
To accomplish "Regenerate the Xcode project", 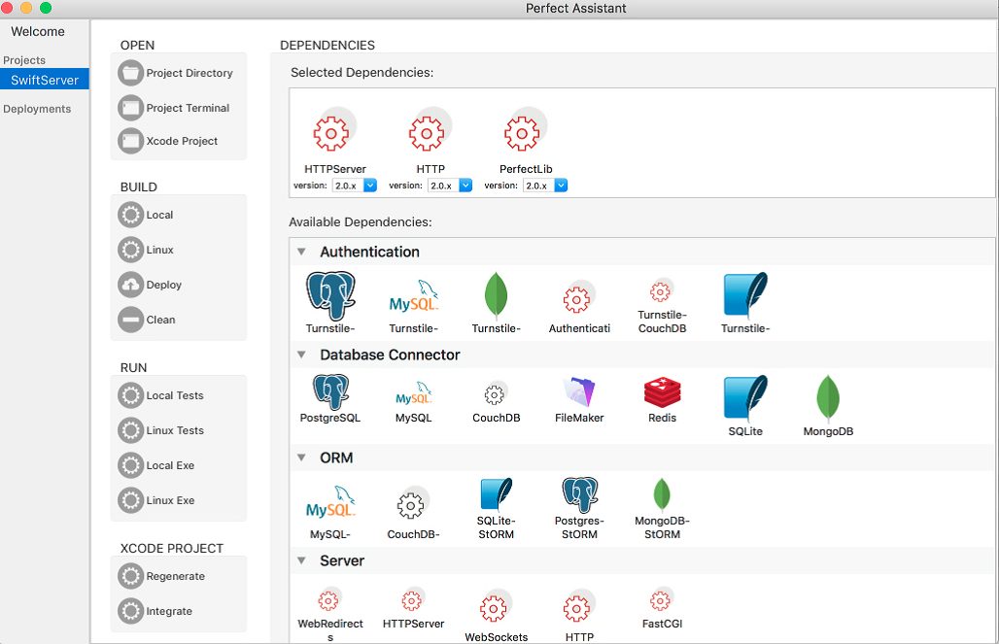I will click(x=162, y=576).
